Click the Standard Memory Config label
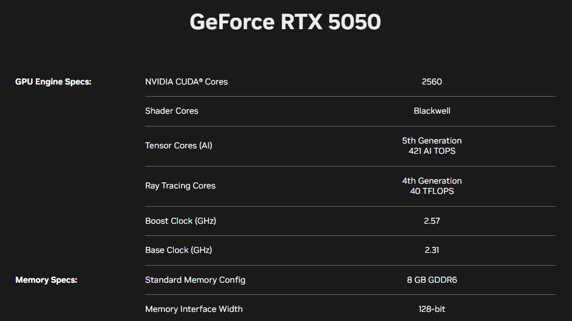This screenshot has width=572, height=321. click(195, 280)
